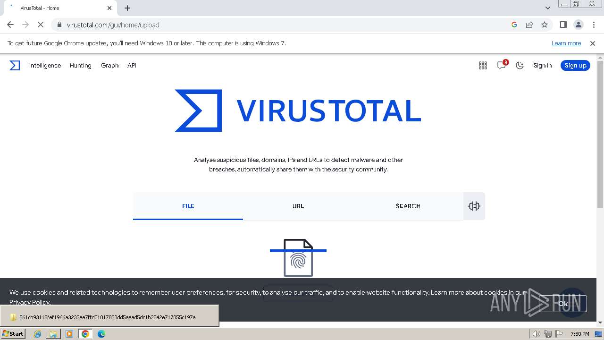Open the Intelligence menu item
The width and height of the screenshot is (604, 340).
point(45,66)
